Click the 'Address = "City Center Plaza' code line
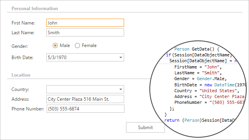The image size is (249, 140). point(209,97)
